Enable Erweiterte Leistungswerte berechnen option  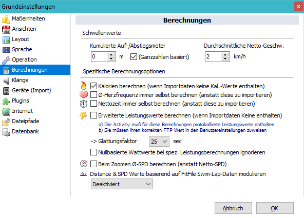[x=93, y=115]
